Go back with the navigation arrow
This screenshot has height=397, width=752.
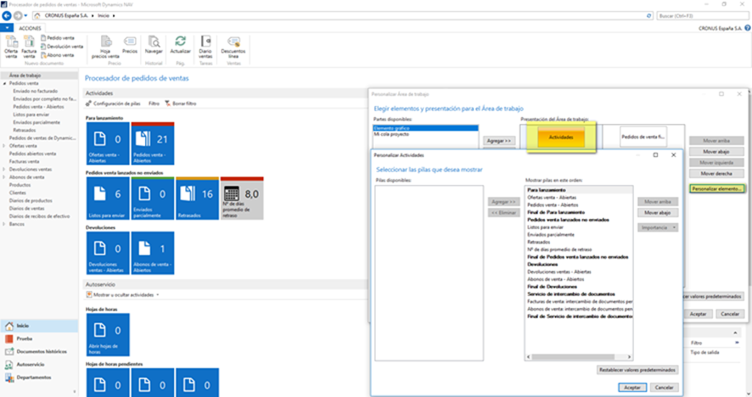[x=7, y=16]
